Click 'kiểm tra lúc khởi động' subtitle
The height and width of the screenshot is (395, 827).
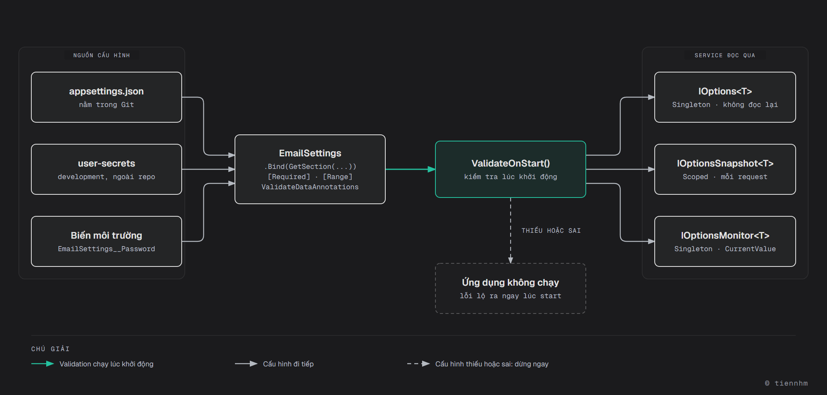(511, 177)
